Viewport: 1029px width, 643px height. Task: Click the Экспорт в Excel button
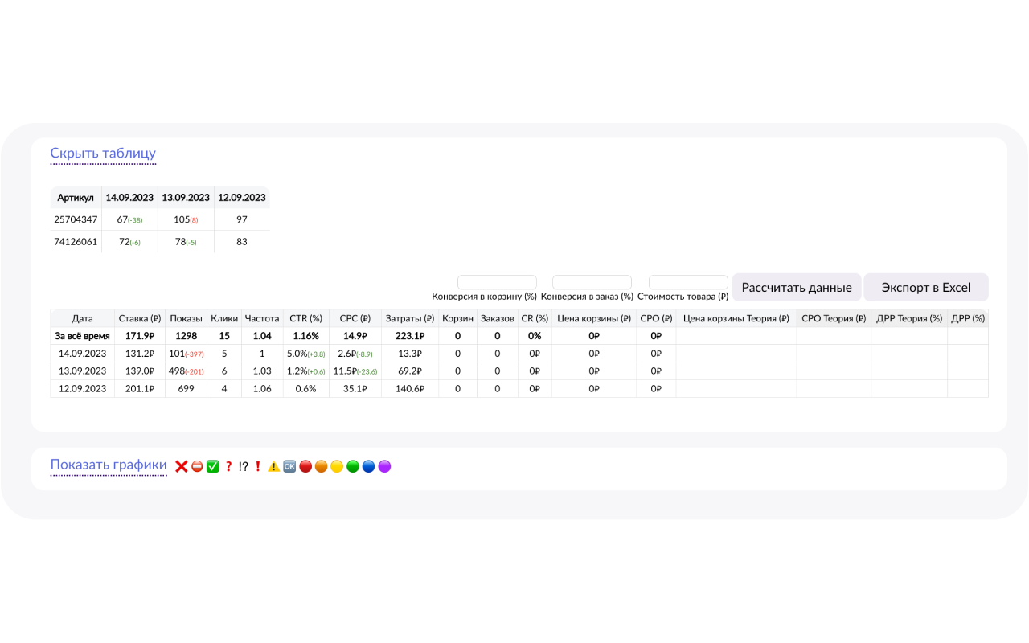[x=926, y=288]
